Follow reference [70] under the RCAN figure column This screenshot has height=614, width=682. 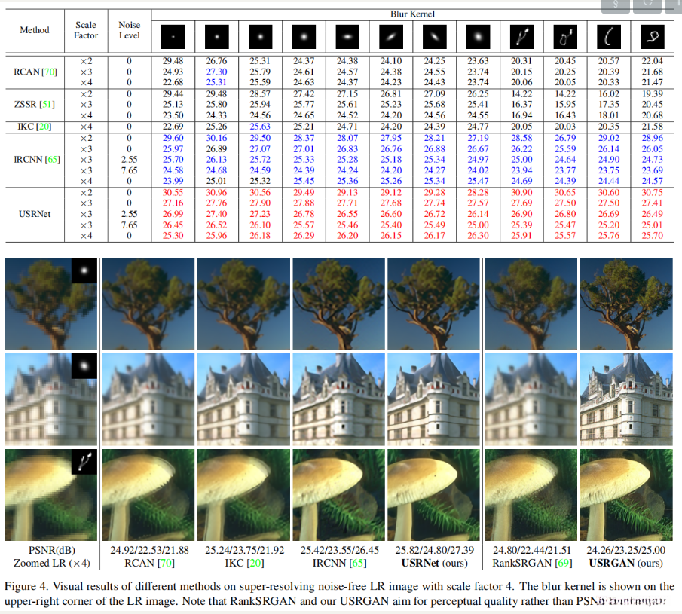[x=166, y=563]
